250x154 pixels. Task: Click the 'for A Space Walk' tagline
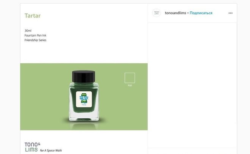click(51, 151)
